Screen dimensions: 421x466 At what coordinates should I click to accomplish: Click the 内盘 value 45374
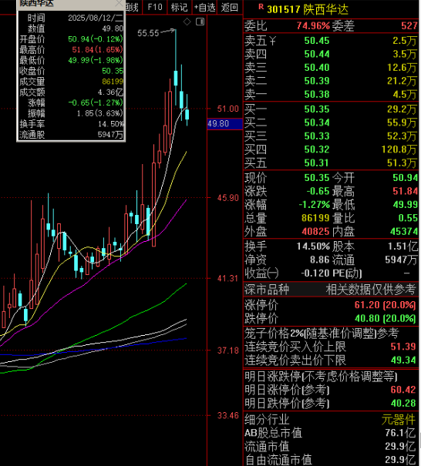click(404, 232)
